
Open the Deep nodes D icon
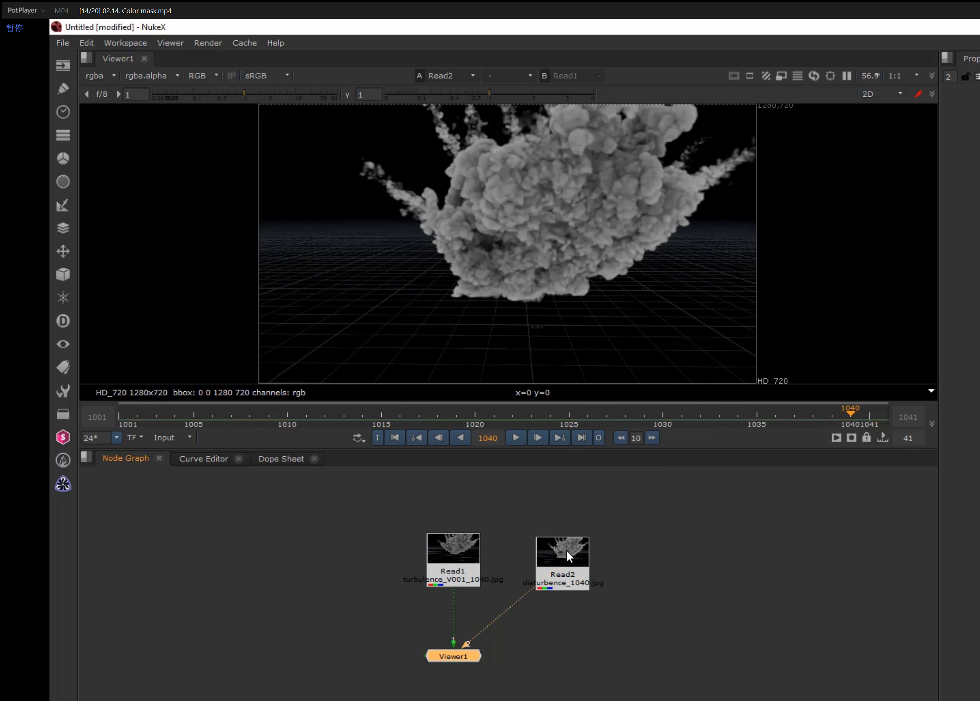[63, 321]
